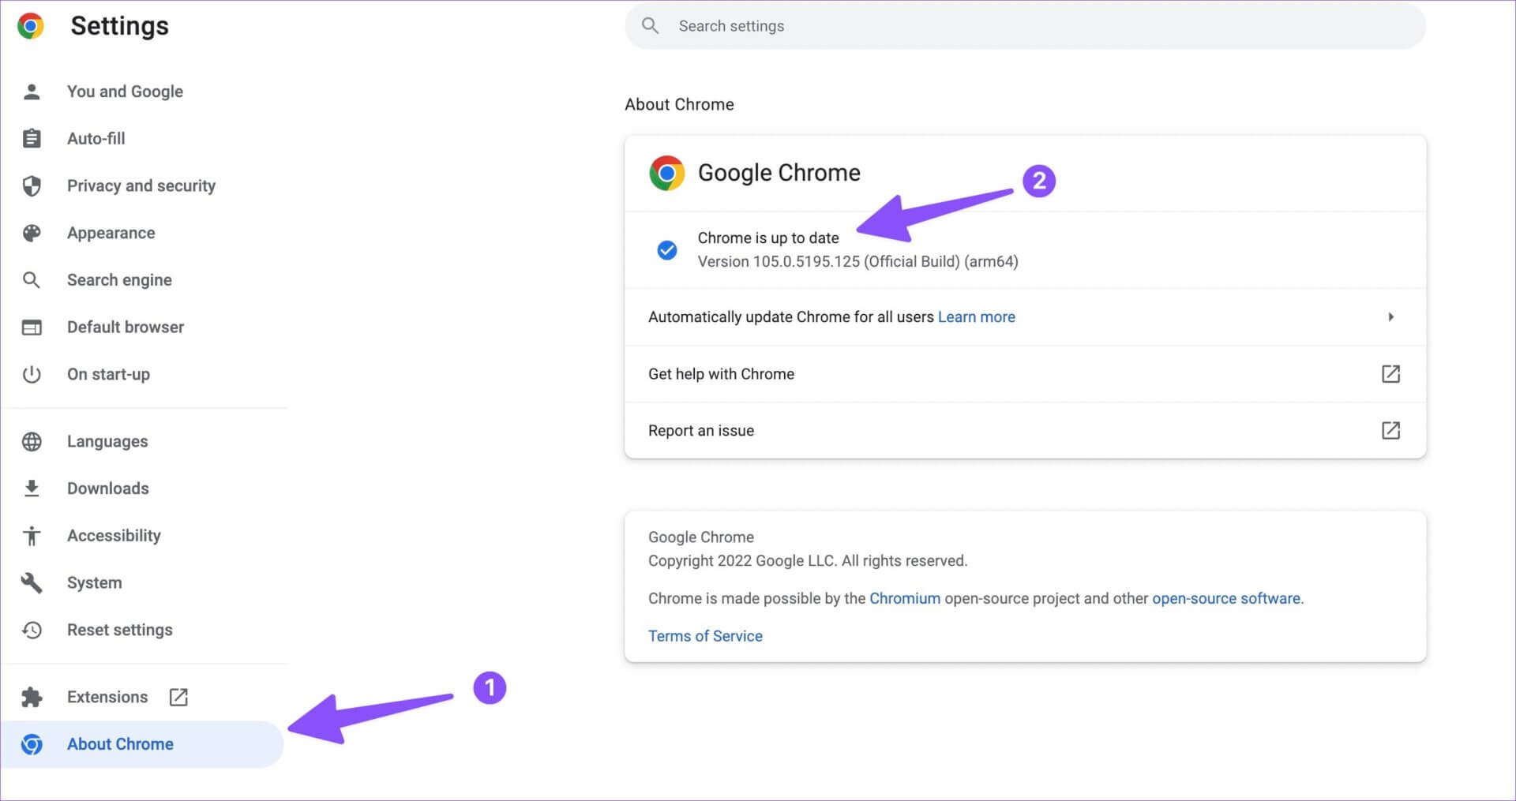Select Search engine in sidebar
The height and width of the screenshot is (801, 1516).
[x=119, y=280]
